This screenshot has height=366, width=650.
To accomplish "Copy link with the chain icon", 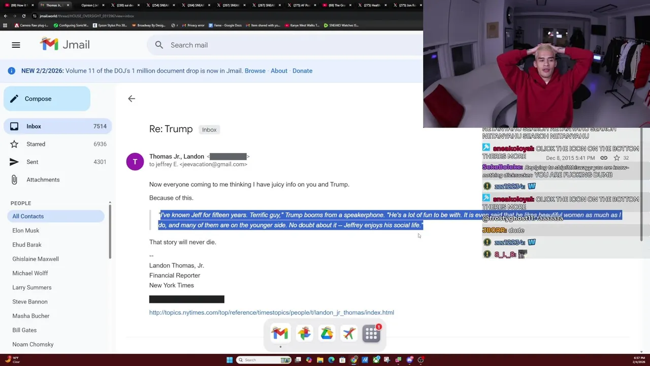I will tap(604, 158).
